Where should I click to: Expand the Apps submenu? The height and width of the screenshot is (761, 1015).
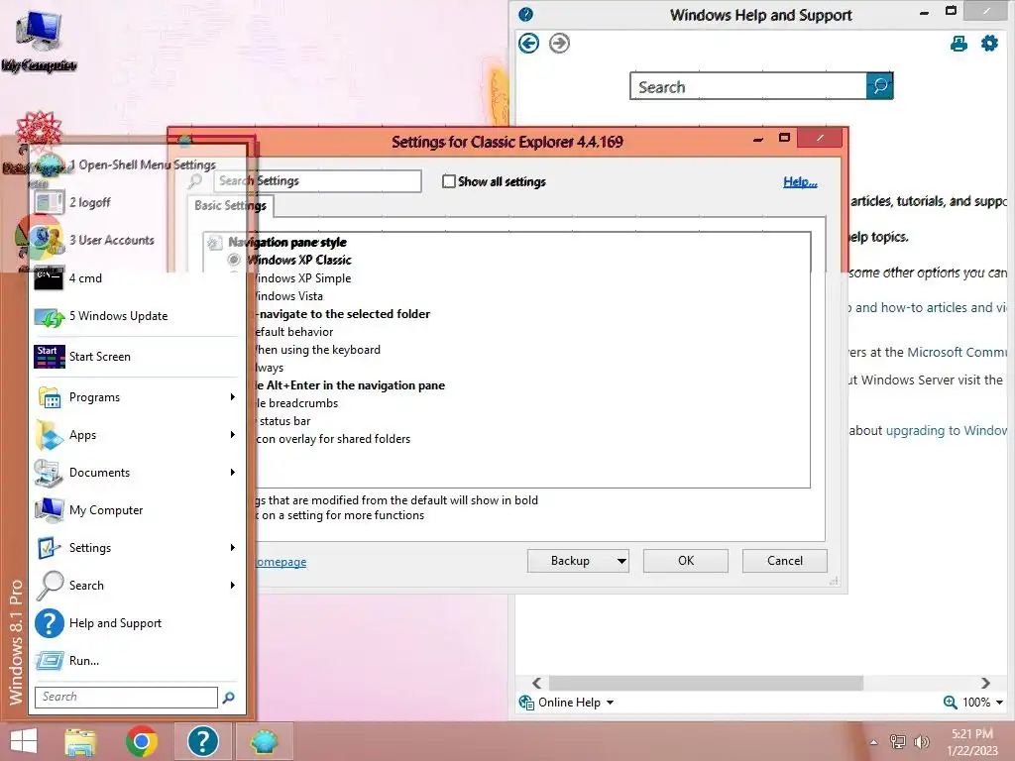click(x=232, y=434)
